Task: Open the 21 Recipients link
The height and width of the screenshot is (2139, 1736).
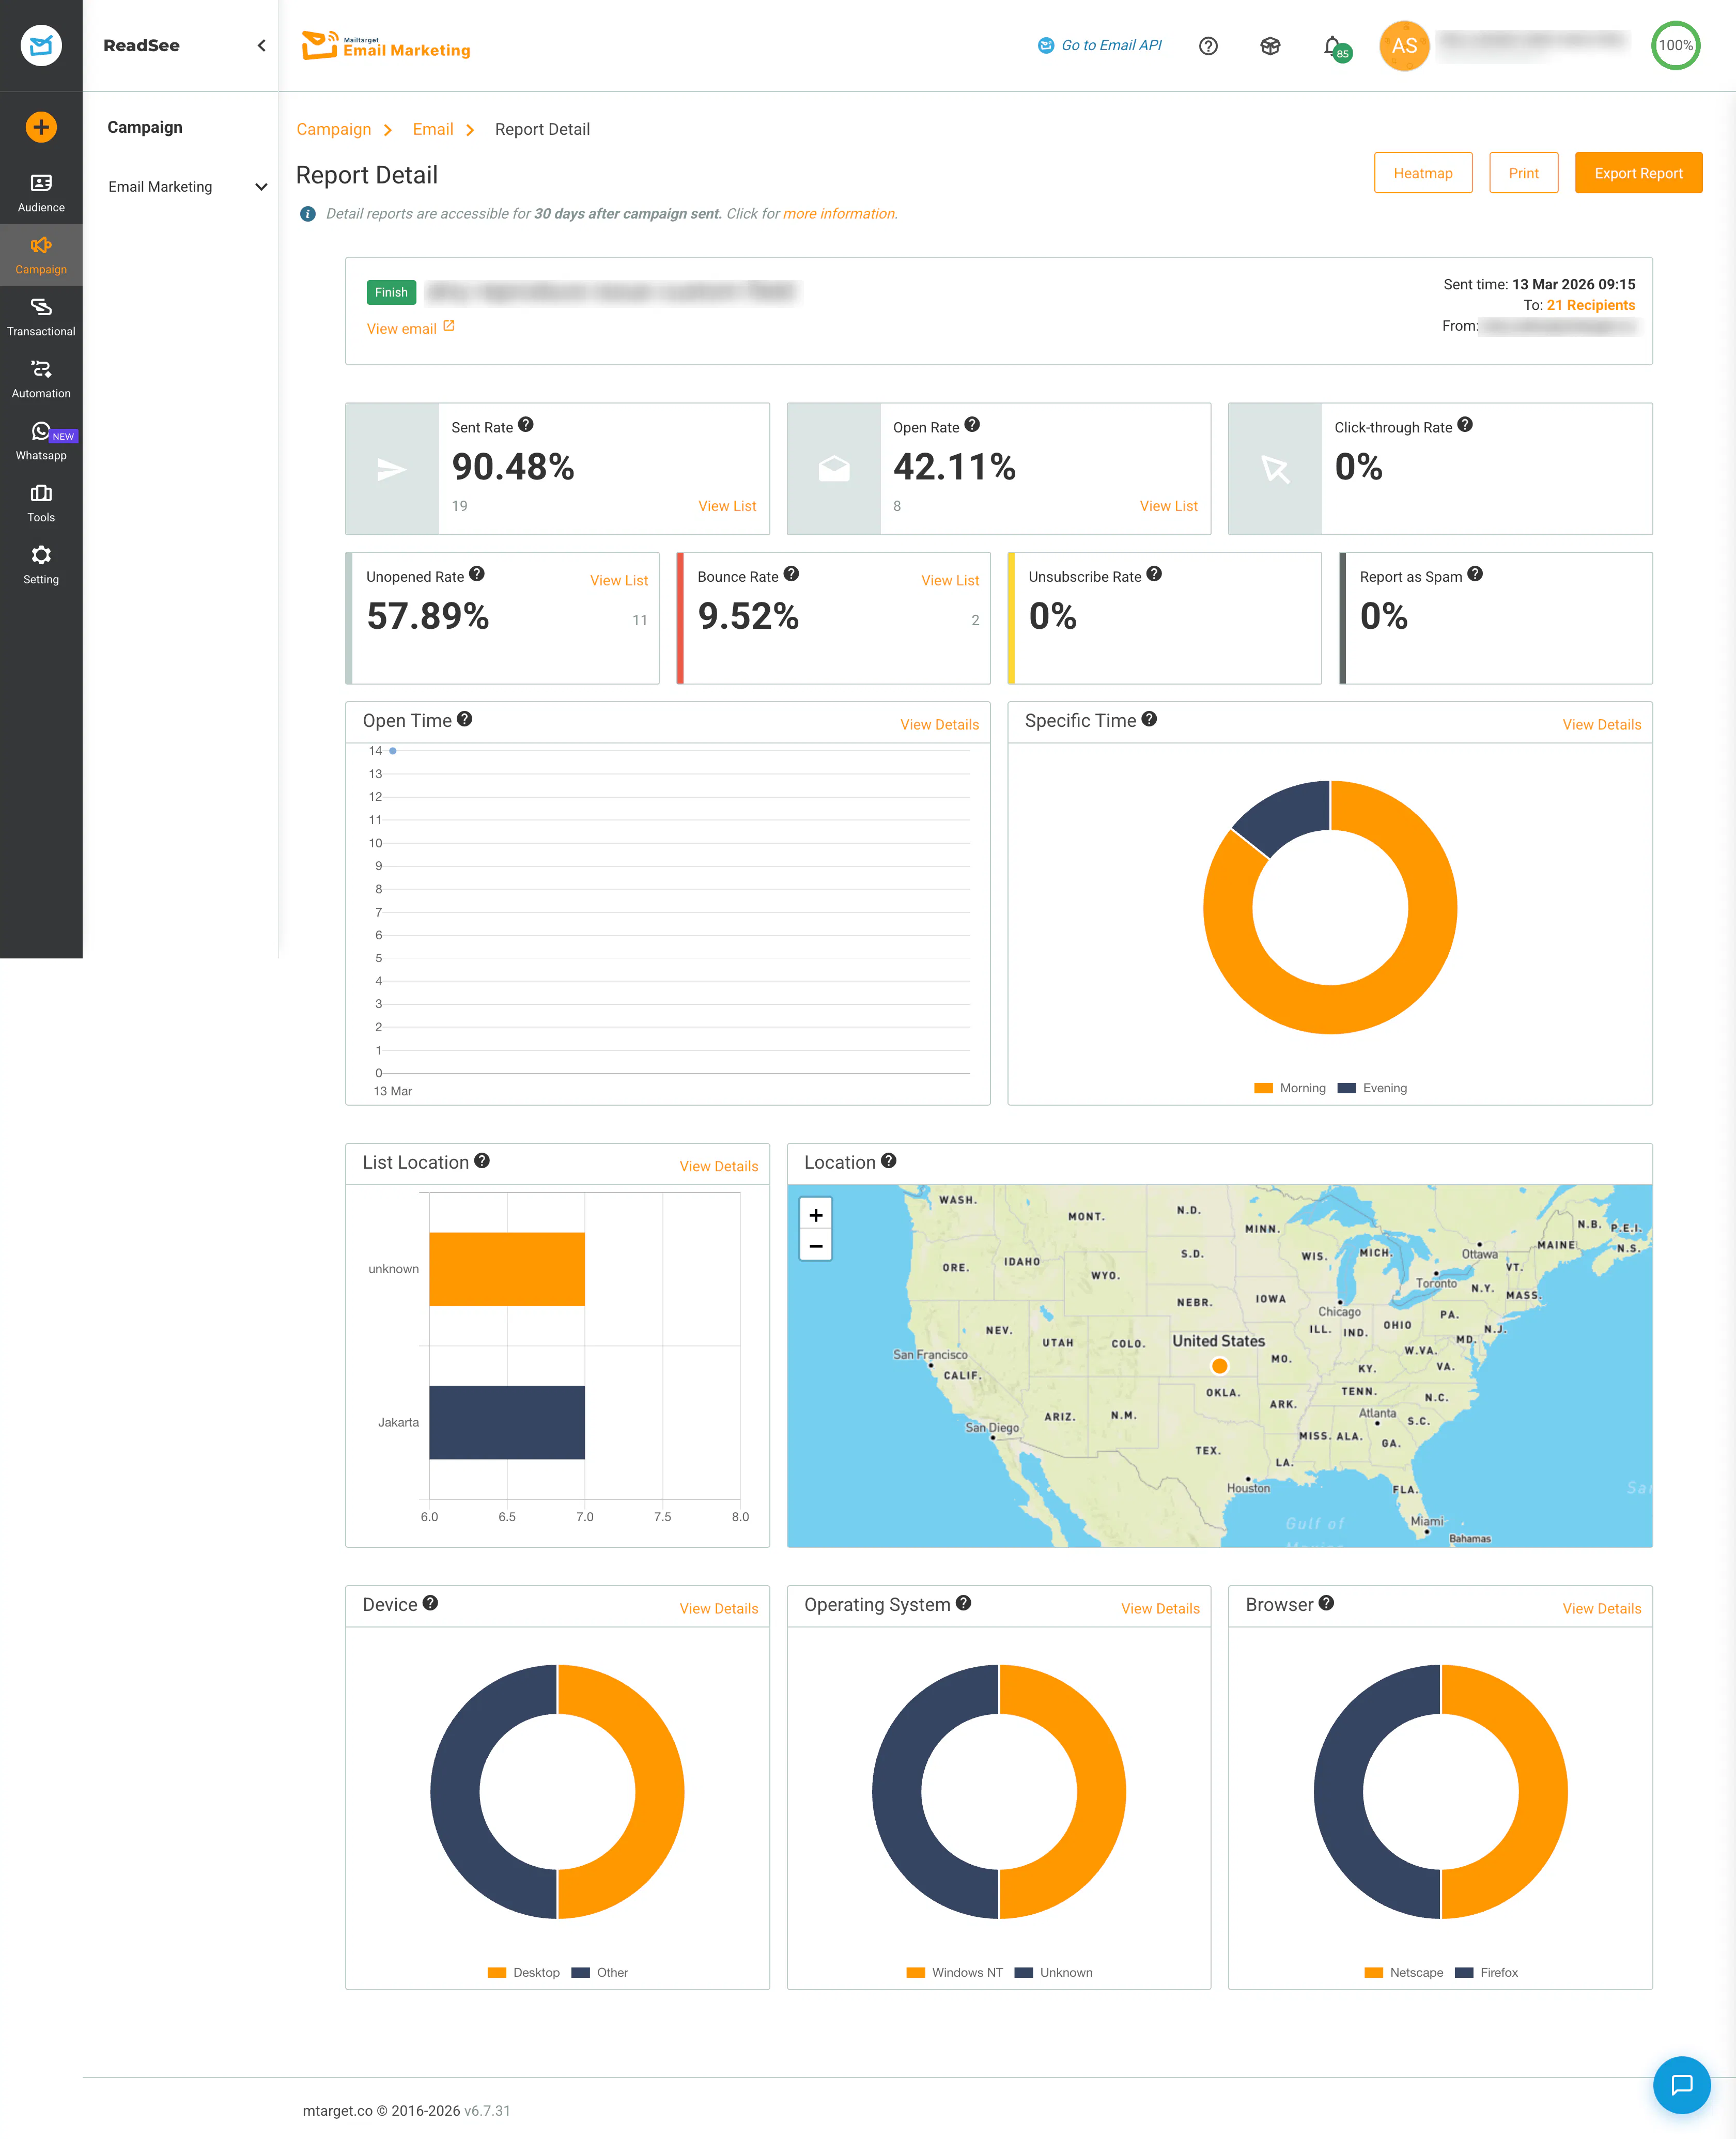Action: click(x=1591, y=305)
